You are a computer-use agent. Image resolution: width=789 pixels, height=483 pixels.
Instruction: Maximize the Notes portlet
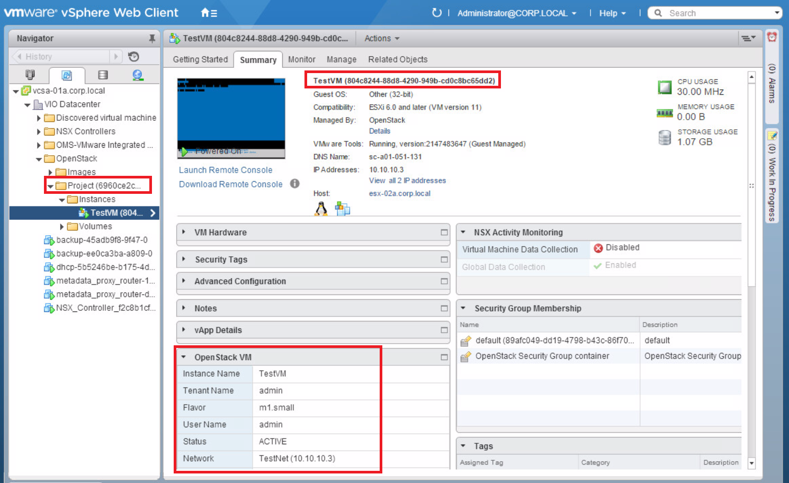pos(444,308)
